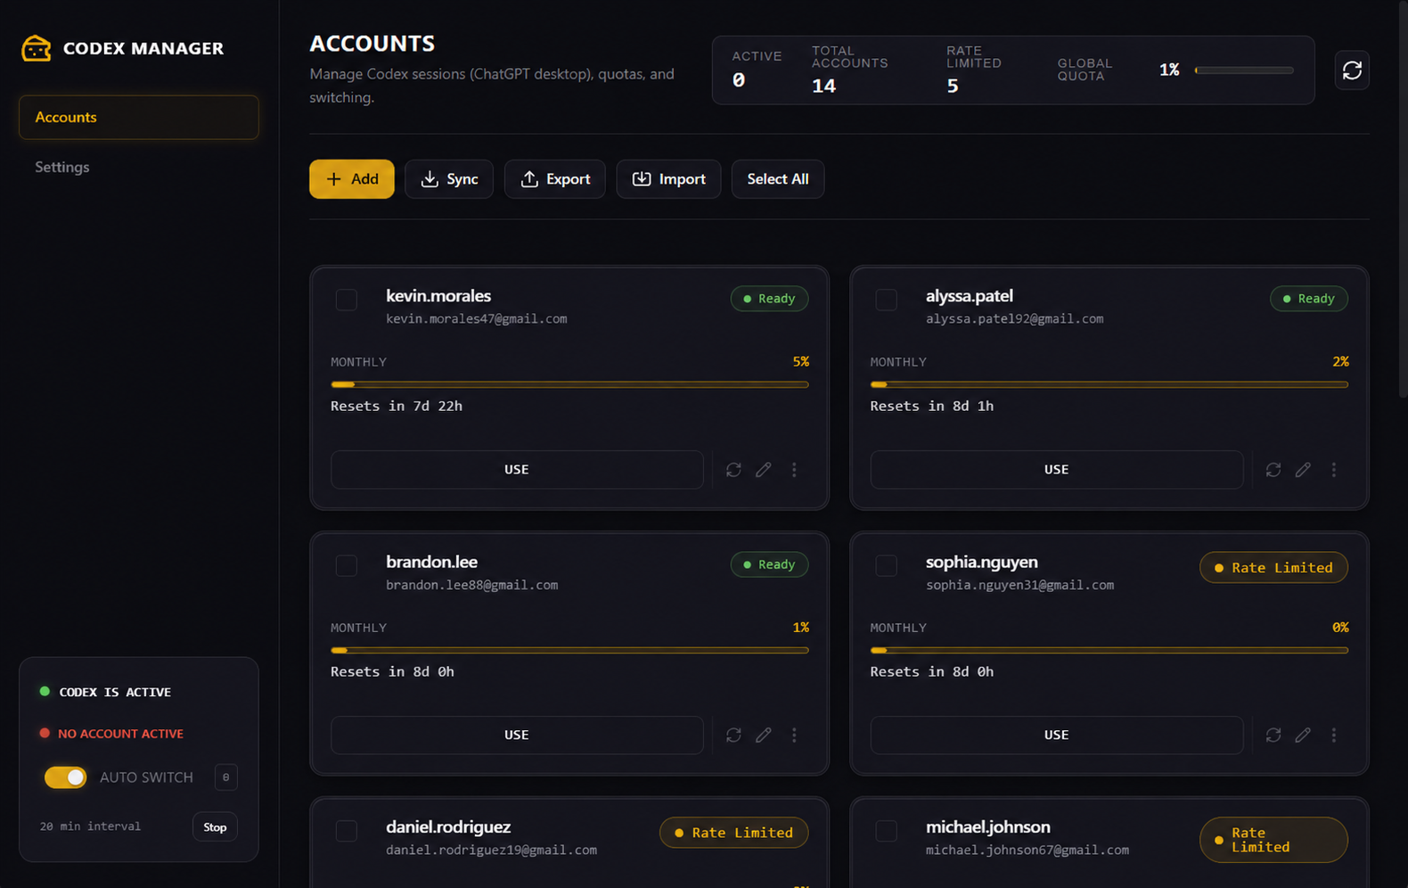1408x888 pixels.
Task: Open more options for sophia.nguyen
Action: click(x=1334, y=736)
